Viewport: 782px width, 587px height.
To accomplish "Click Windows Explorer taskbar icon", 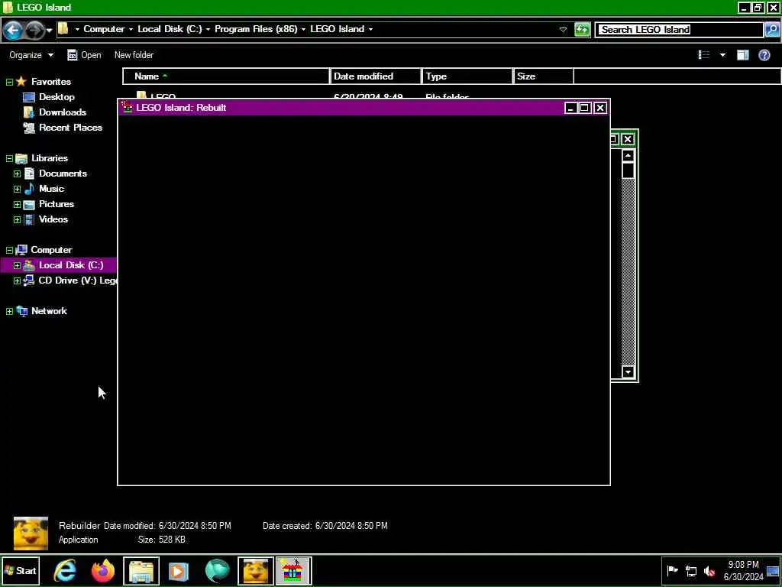I will [141, 570].
